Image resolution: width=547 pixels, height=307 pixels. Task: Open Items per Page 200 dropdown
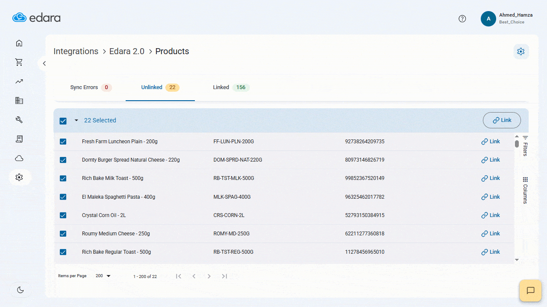[103, 276]
